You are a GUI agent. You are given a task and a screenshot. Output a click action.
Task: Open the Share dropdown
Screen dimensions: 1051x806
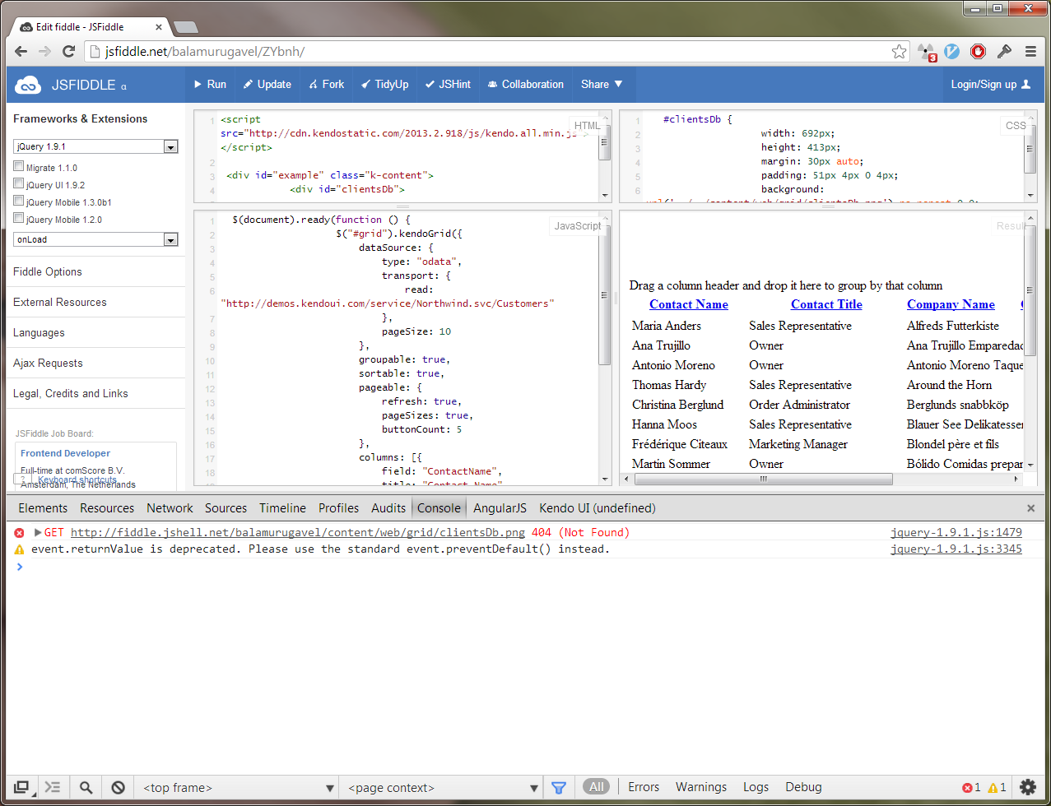[x=602, y=85]
